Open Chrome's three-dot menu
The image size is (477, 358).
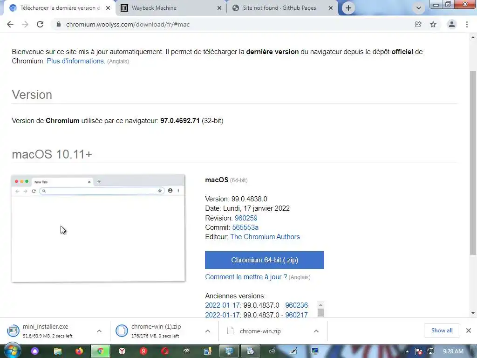tap(467, 24)
